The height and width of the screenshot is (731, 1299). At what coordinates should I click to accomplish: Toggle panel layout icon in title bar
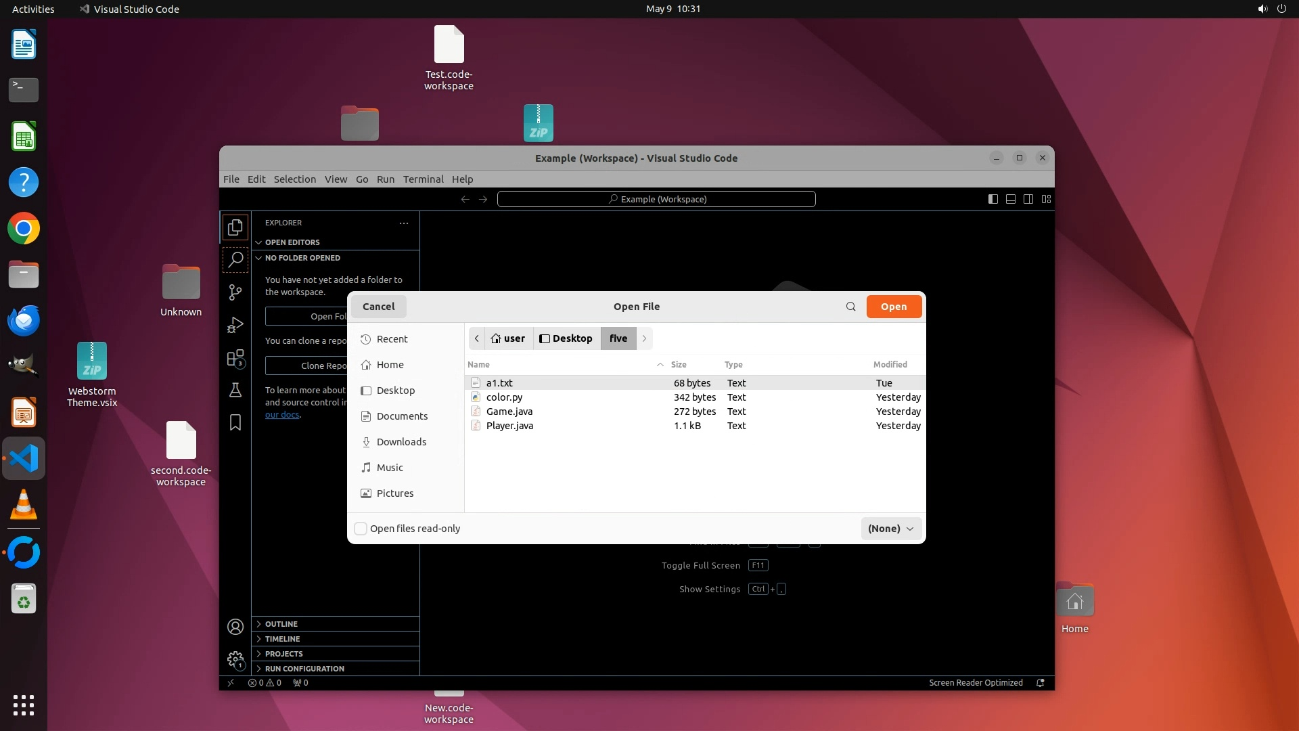(1010, 199)
